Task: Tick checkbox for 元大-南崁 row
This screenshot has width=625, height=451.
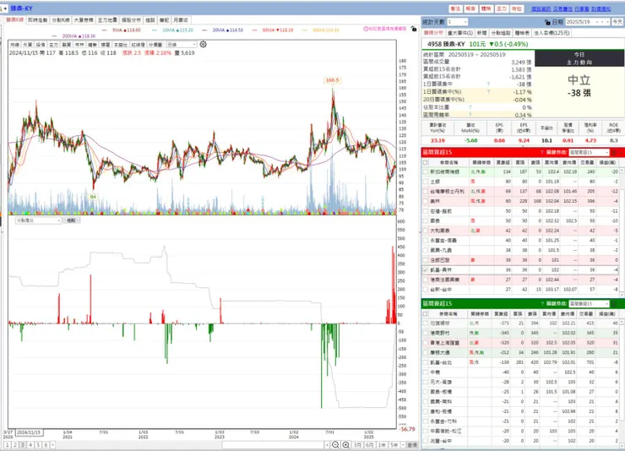Action: 426,382
